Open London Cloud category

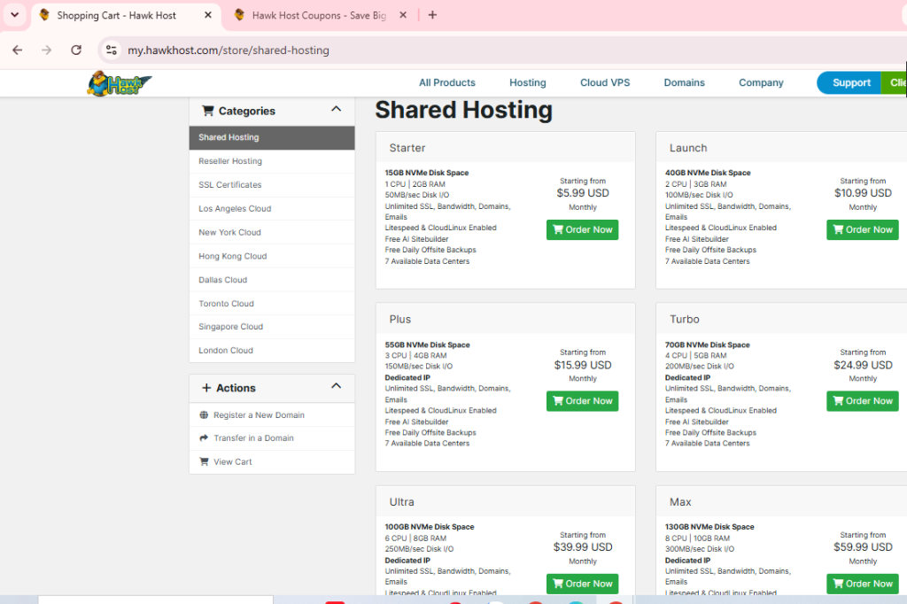272,351
